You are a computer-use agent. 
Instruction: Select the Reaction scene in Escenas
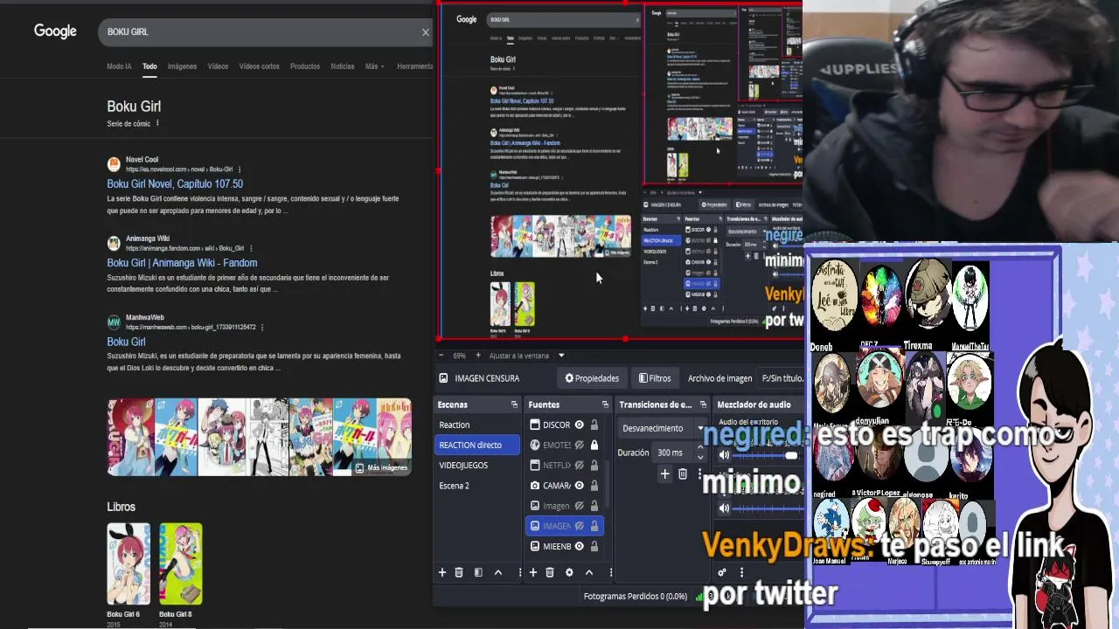coord(477,425)
